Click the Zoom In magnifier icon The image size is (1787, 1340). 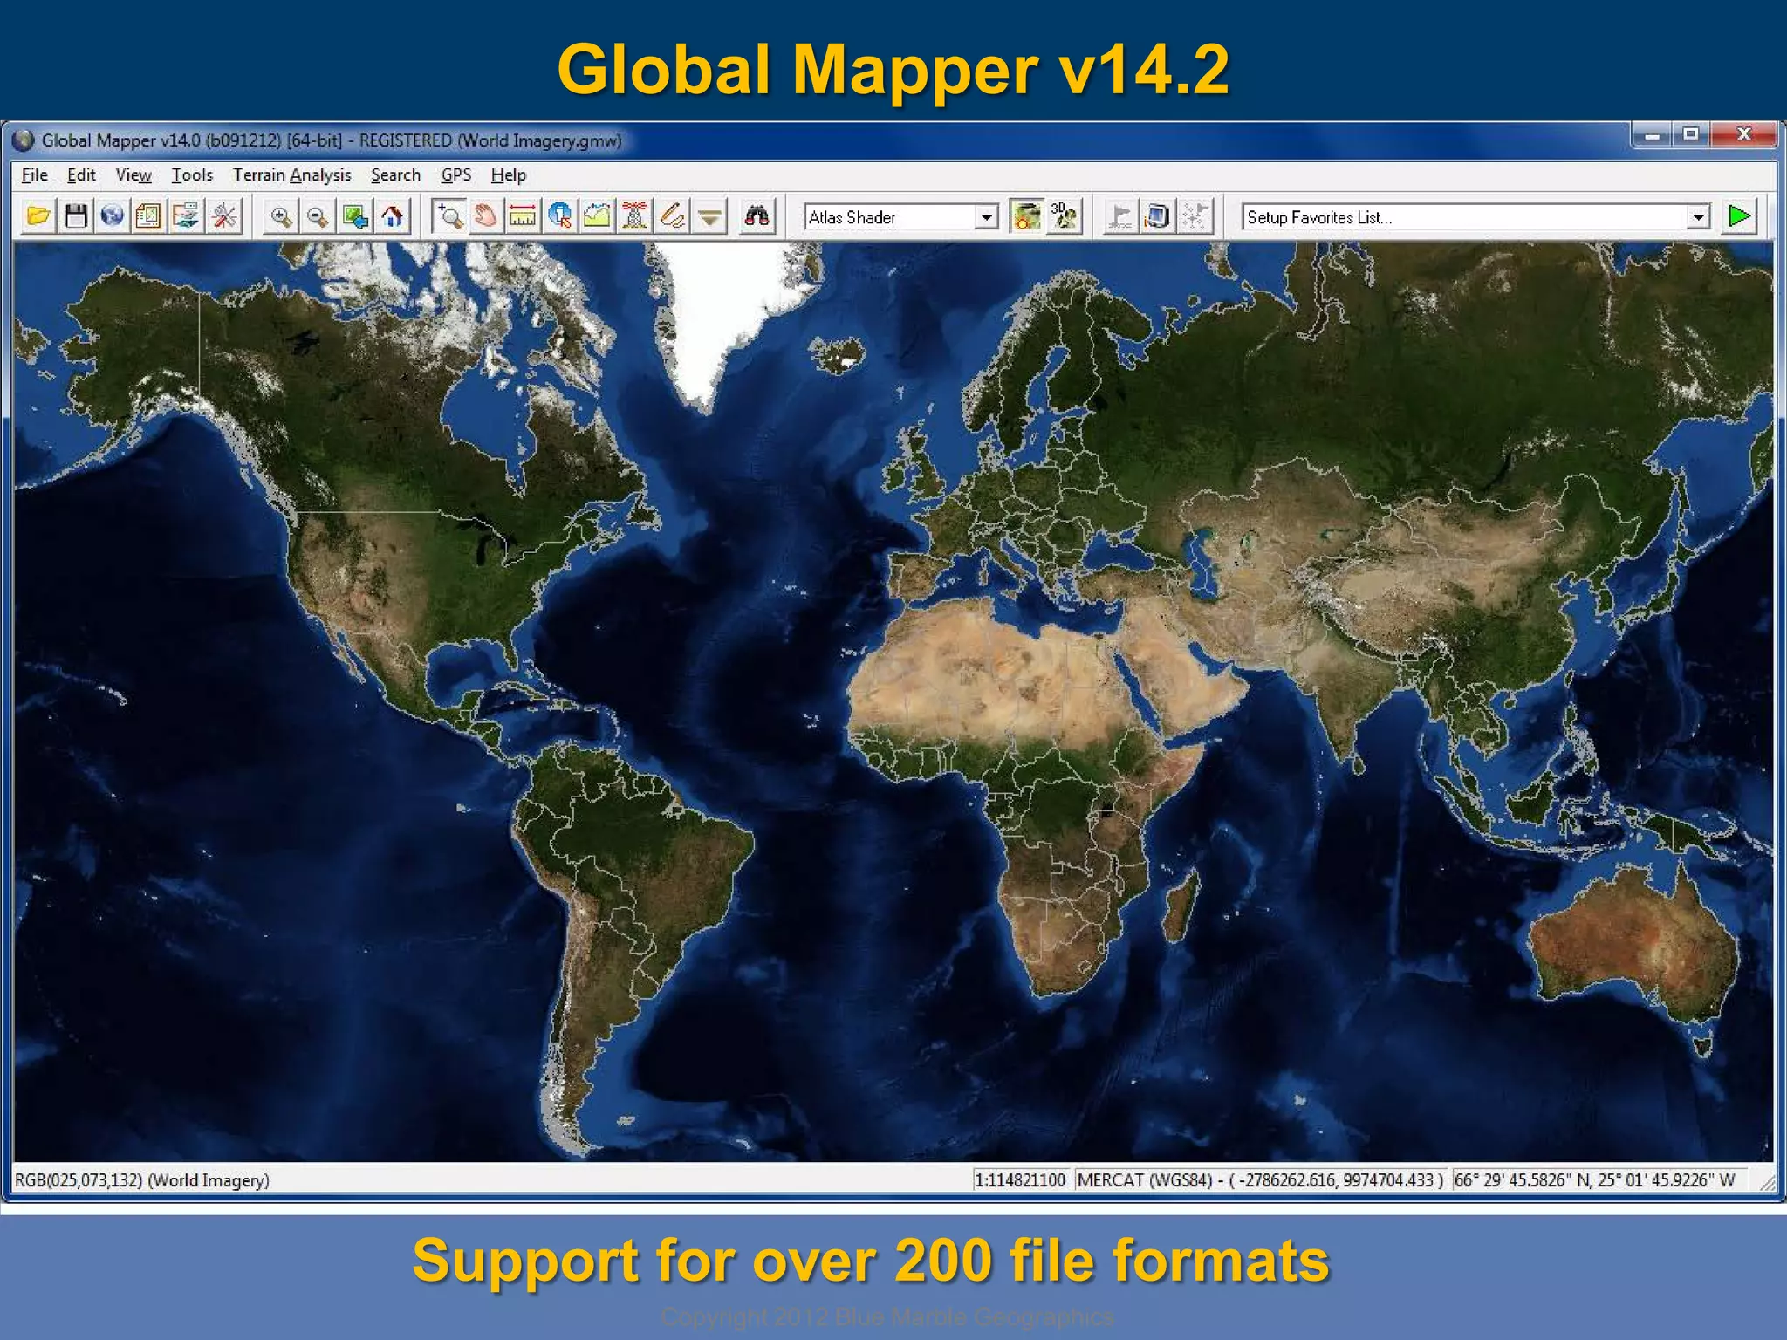(281, 216)
